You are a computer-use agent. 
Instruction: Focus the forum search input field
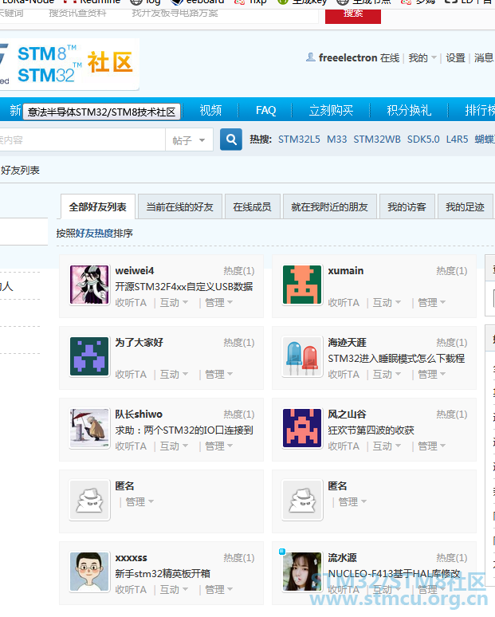[82, 140]
